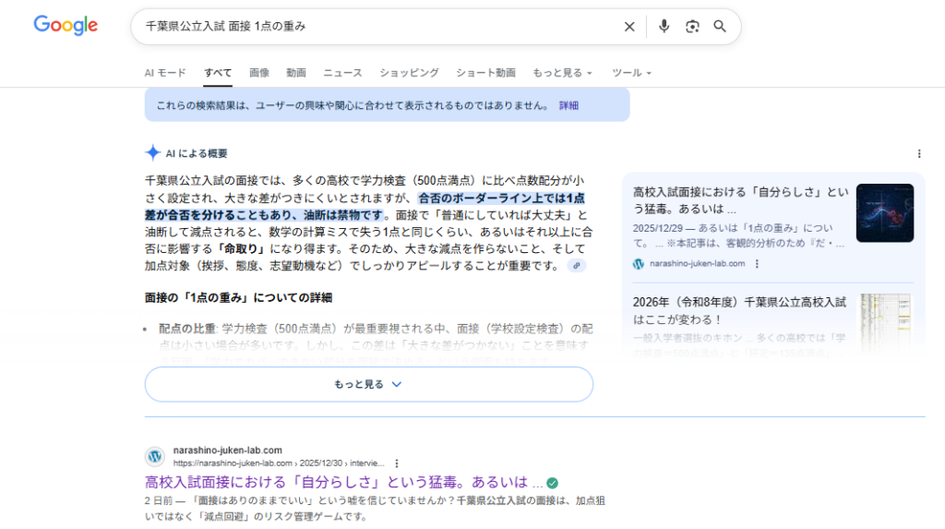Expand AI overview with もっと見る button
This screenshot has width=945, height=529.
(x=368, y=384)
